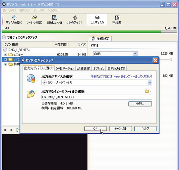Open the 出力先デバイス ISO イメージファイル dropdown
179x170 pixels.
(149, 83)
